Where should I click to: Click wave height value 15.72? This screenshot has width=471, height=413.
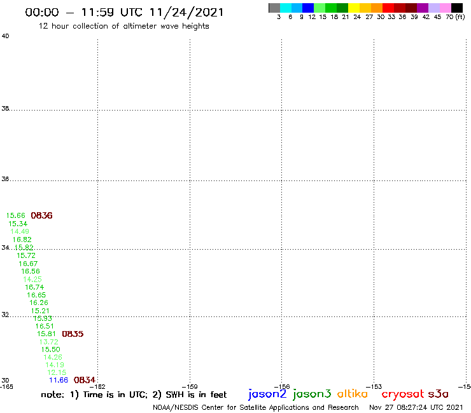click(26, 255)
